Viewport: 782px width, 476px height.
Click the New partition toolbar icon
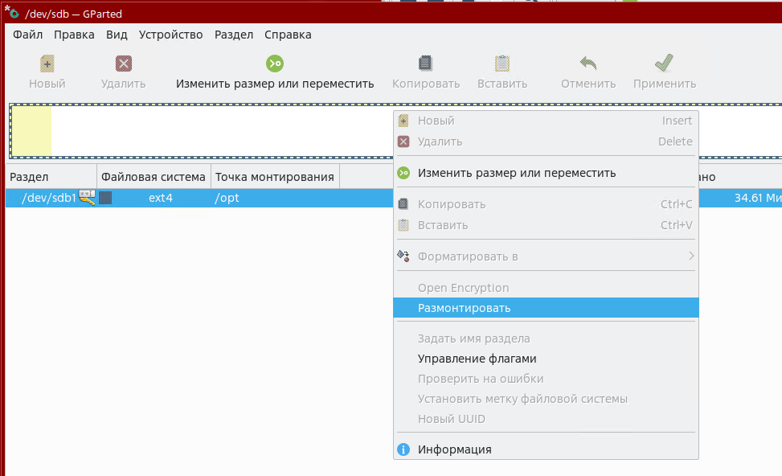click(47, 64)
